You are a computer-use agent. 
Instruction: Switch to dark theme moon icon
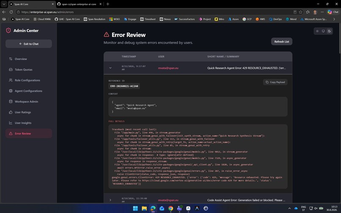coord(329,31)
